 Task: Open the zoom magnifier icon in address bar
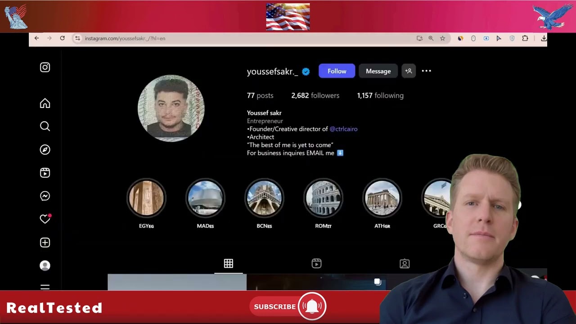pyautogui.click(x=431, y=38)
